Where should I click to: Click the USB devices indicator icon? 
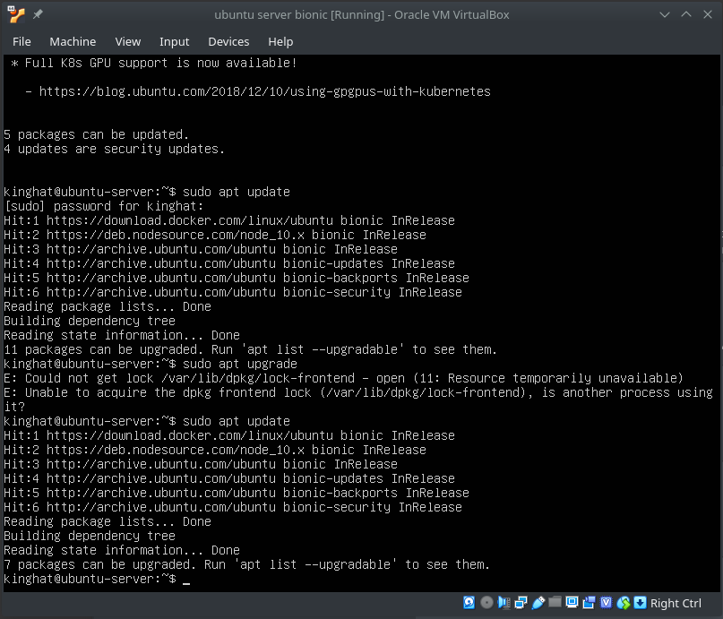[538, 603]
